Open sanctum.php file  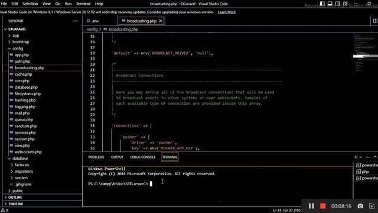[x=26, y=126]
